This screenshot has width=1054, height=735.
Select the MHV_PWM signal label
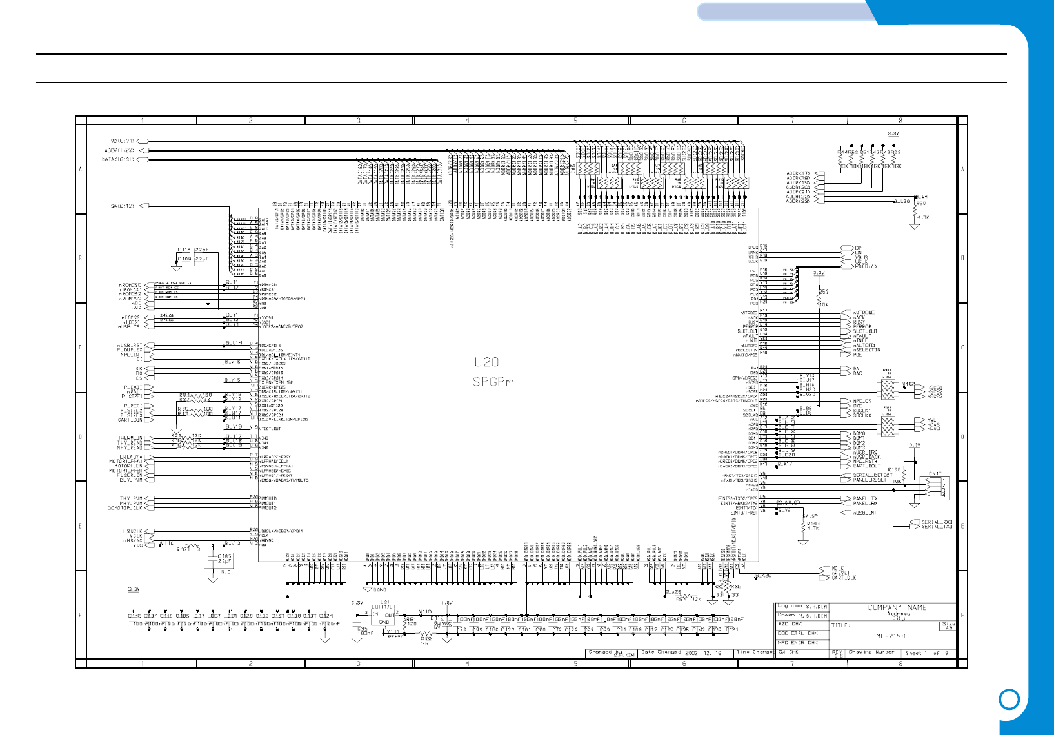tap(131, 504)
